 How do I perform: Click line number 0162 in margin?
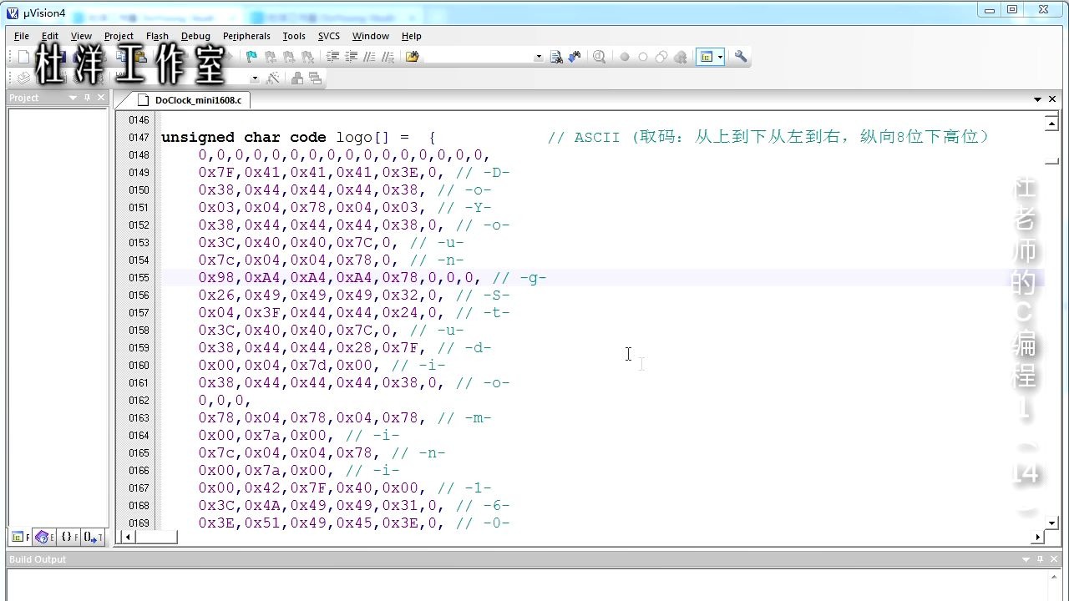(x=139, y=401)
